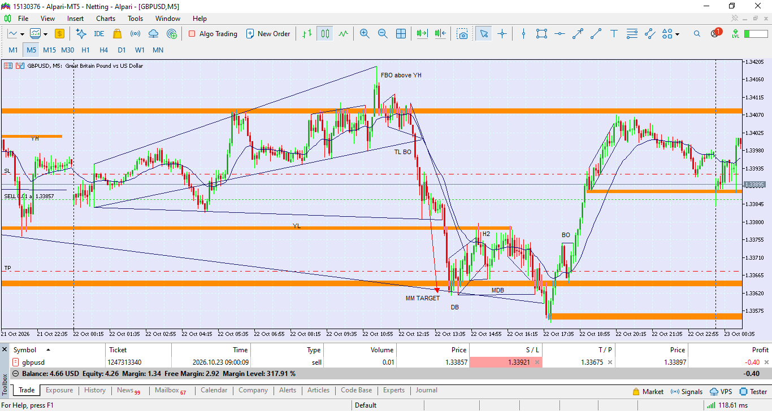Expand the chart type dropdown arrow

click(22, 34)
